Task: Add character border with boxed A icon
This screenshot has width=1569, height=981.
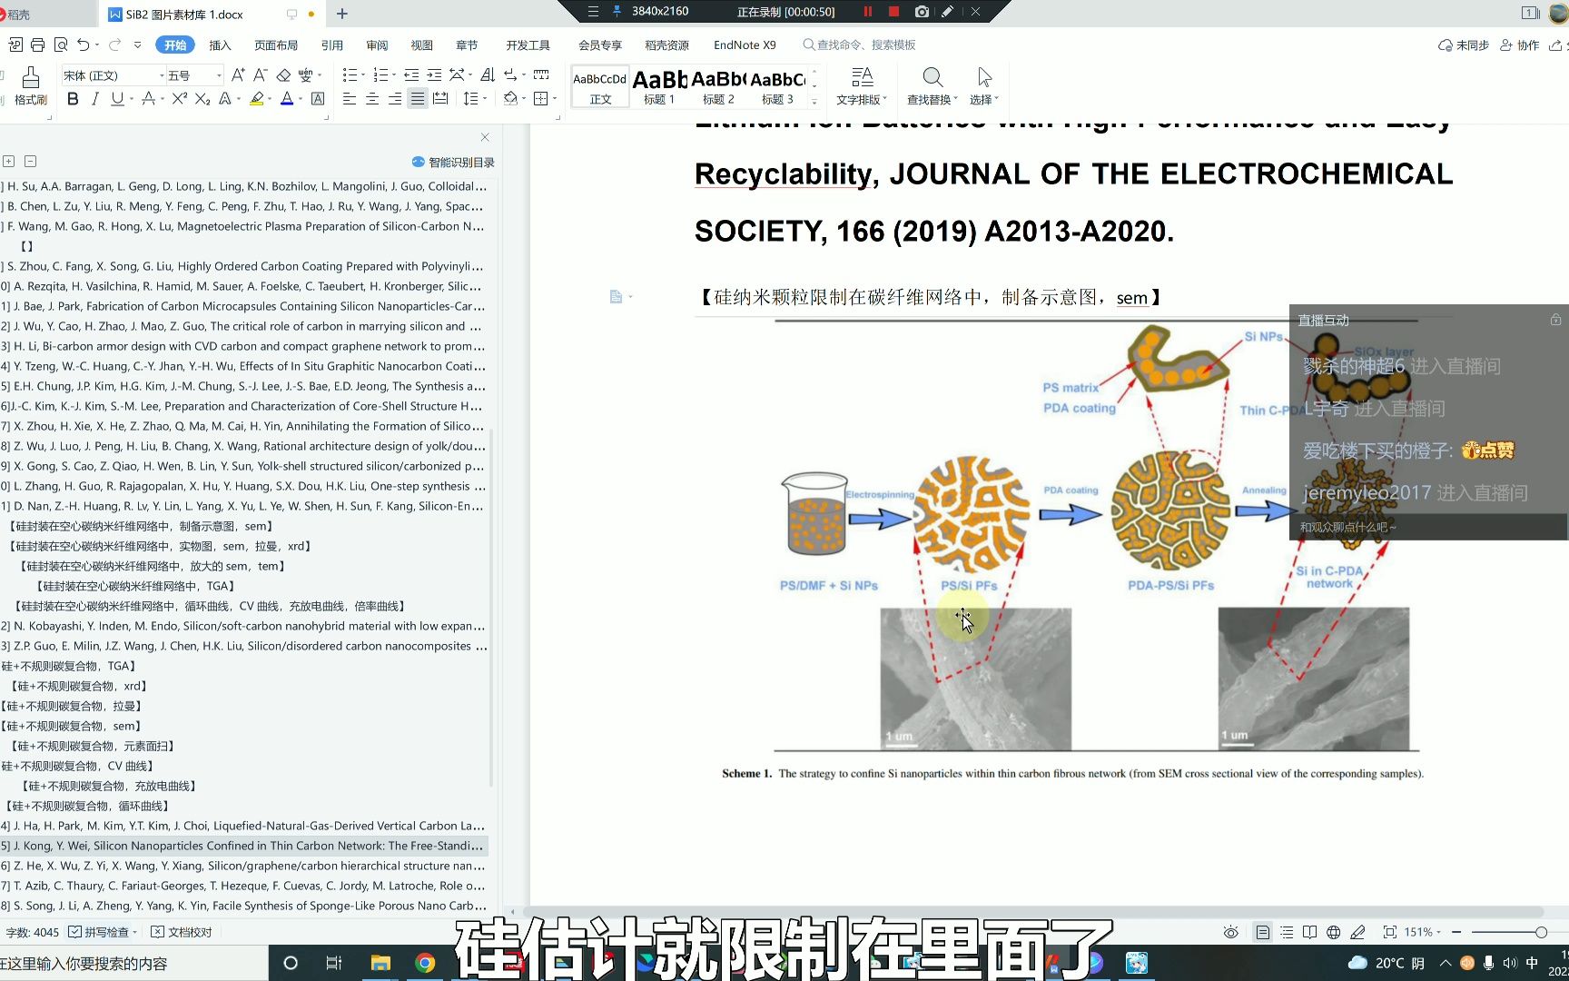Action: pos(318,99)
